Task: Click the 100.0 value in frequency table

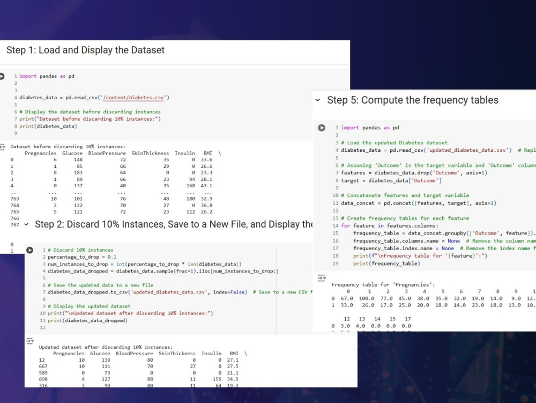Action: coord(367,298)
